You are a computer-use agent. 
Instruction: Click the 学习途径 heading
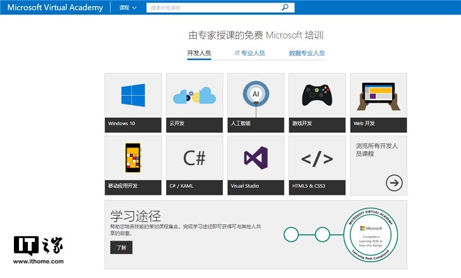[x=136, y=217]
